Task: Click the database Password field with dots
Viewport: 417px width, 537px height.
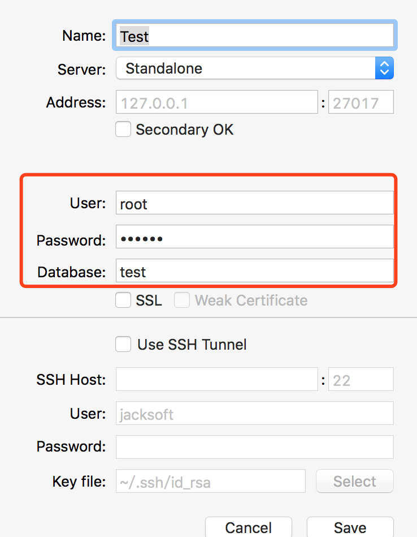Action: (x=254, y=237)
